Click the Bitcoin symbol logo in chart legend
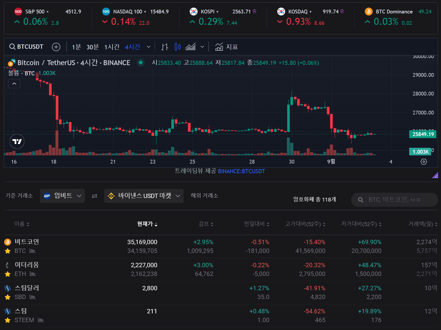Viewport: 441px width, 330px height. (11, 63)
